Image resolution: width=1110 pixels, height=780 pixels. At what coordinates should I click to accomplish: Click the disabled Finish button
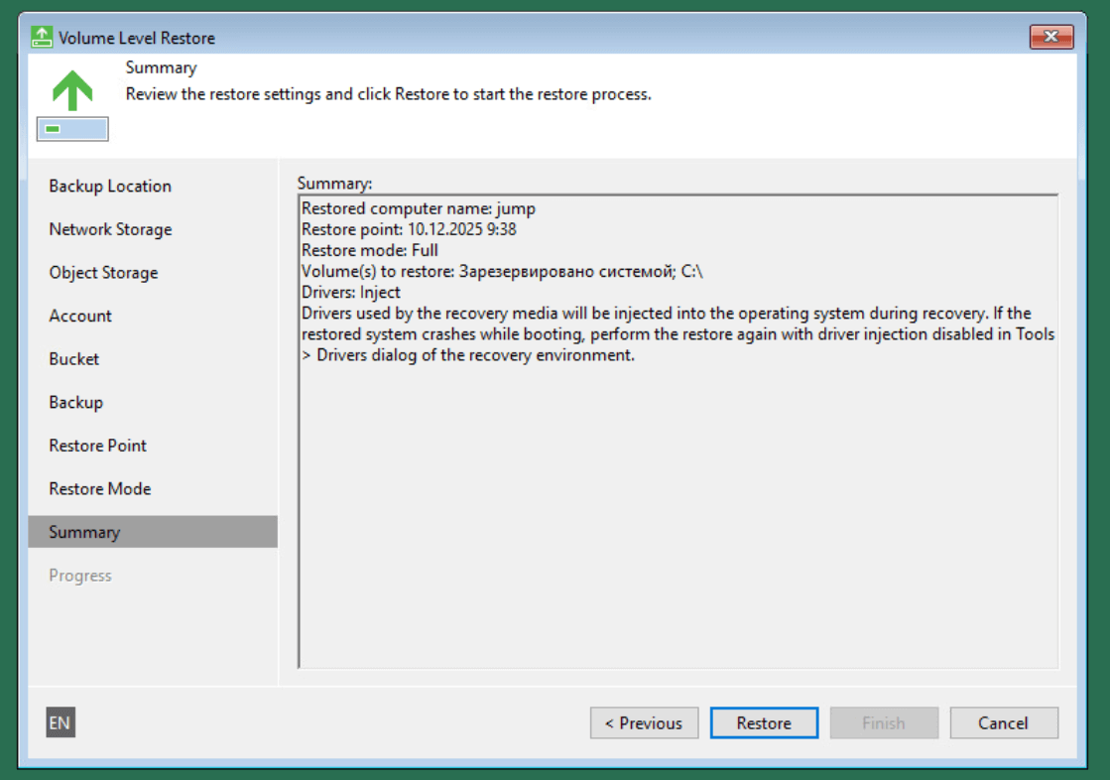883,722
